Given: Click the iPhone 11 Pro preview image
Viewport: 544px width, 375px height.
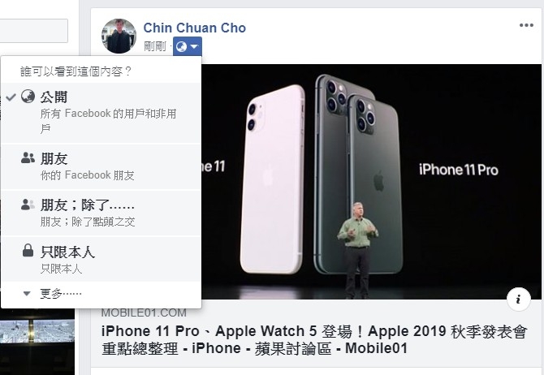Looking at the screenshot, I should point(371,182).
